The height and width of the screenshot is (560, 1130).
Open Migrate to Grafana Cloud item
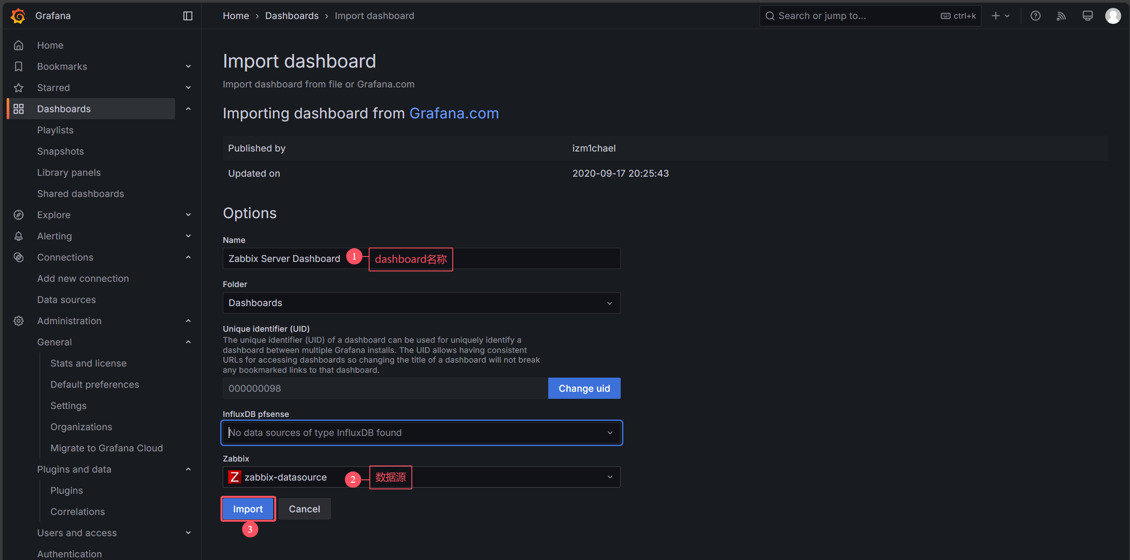107,448
